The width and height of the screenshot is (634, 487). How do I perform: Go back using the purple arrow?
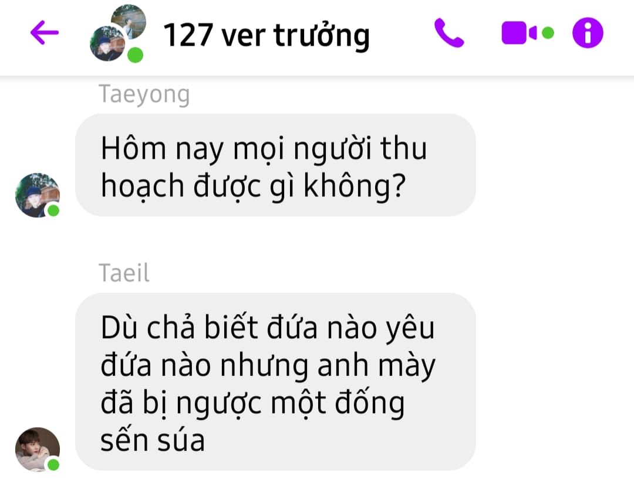(45, 33)
